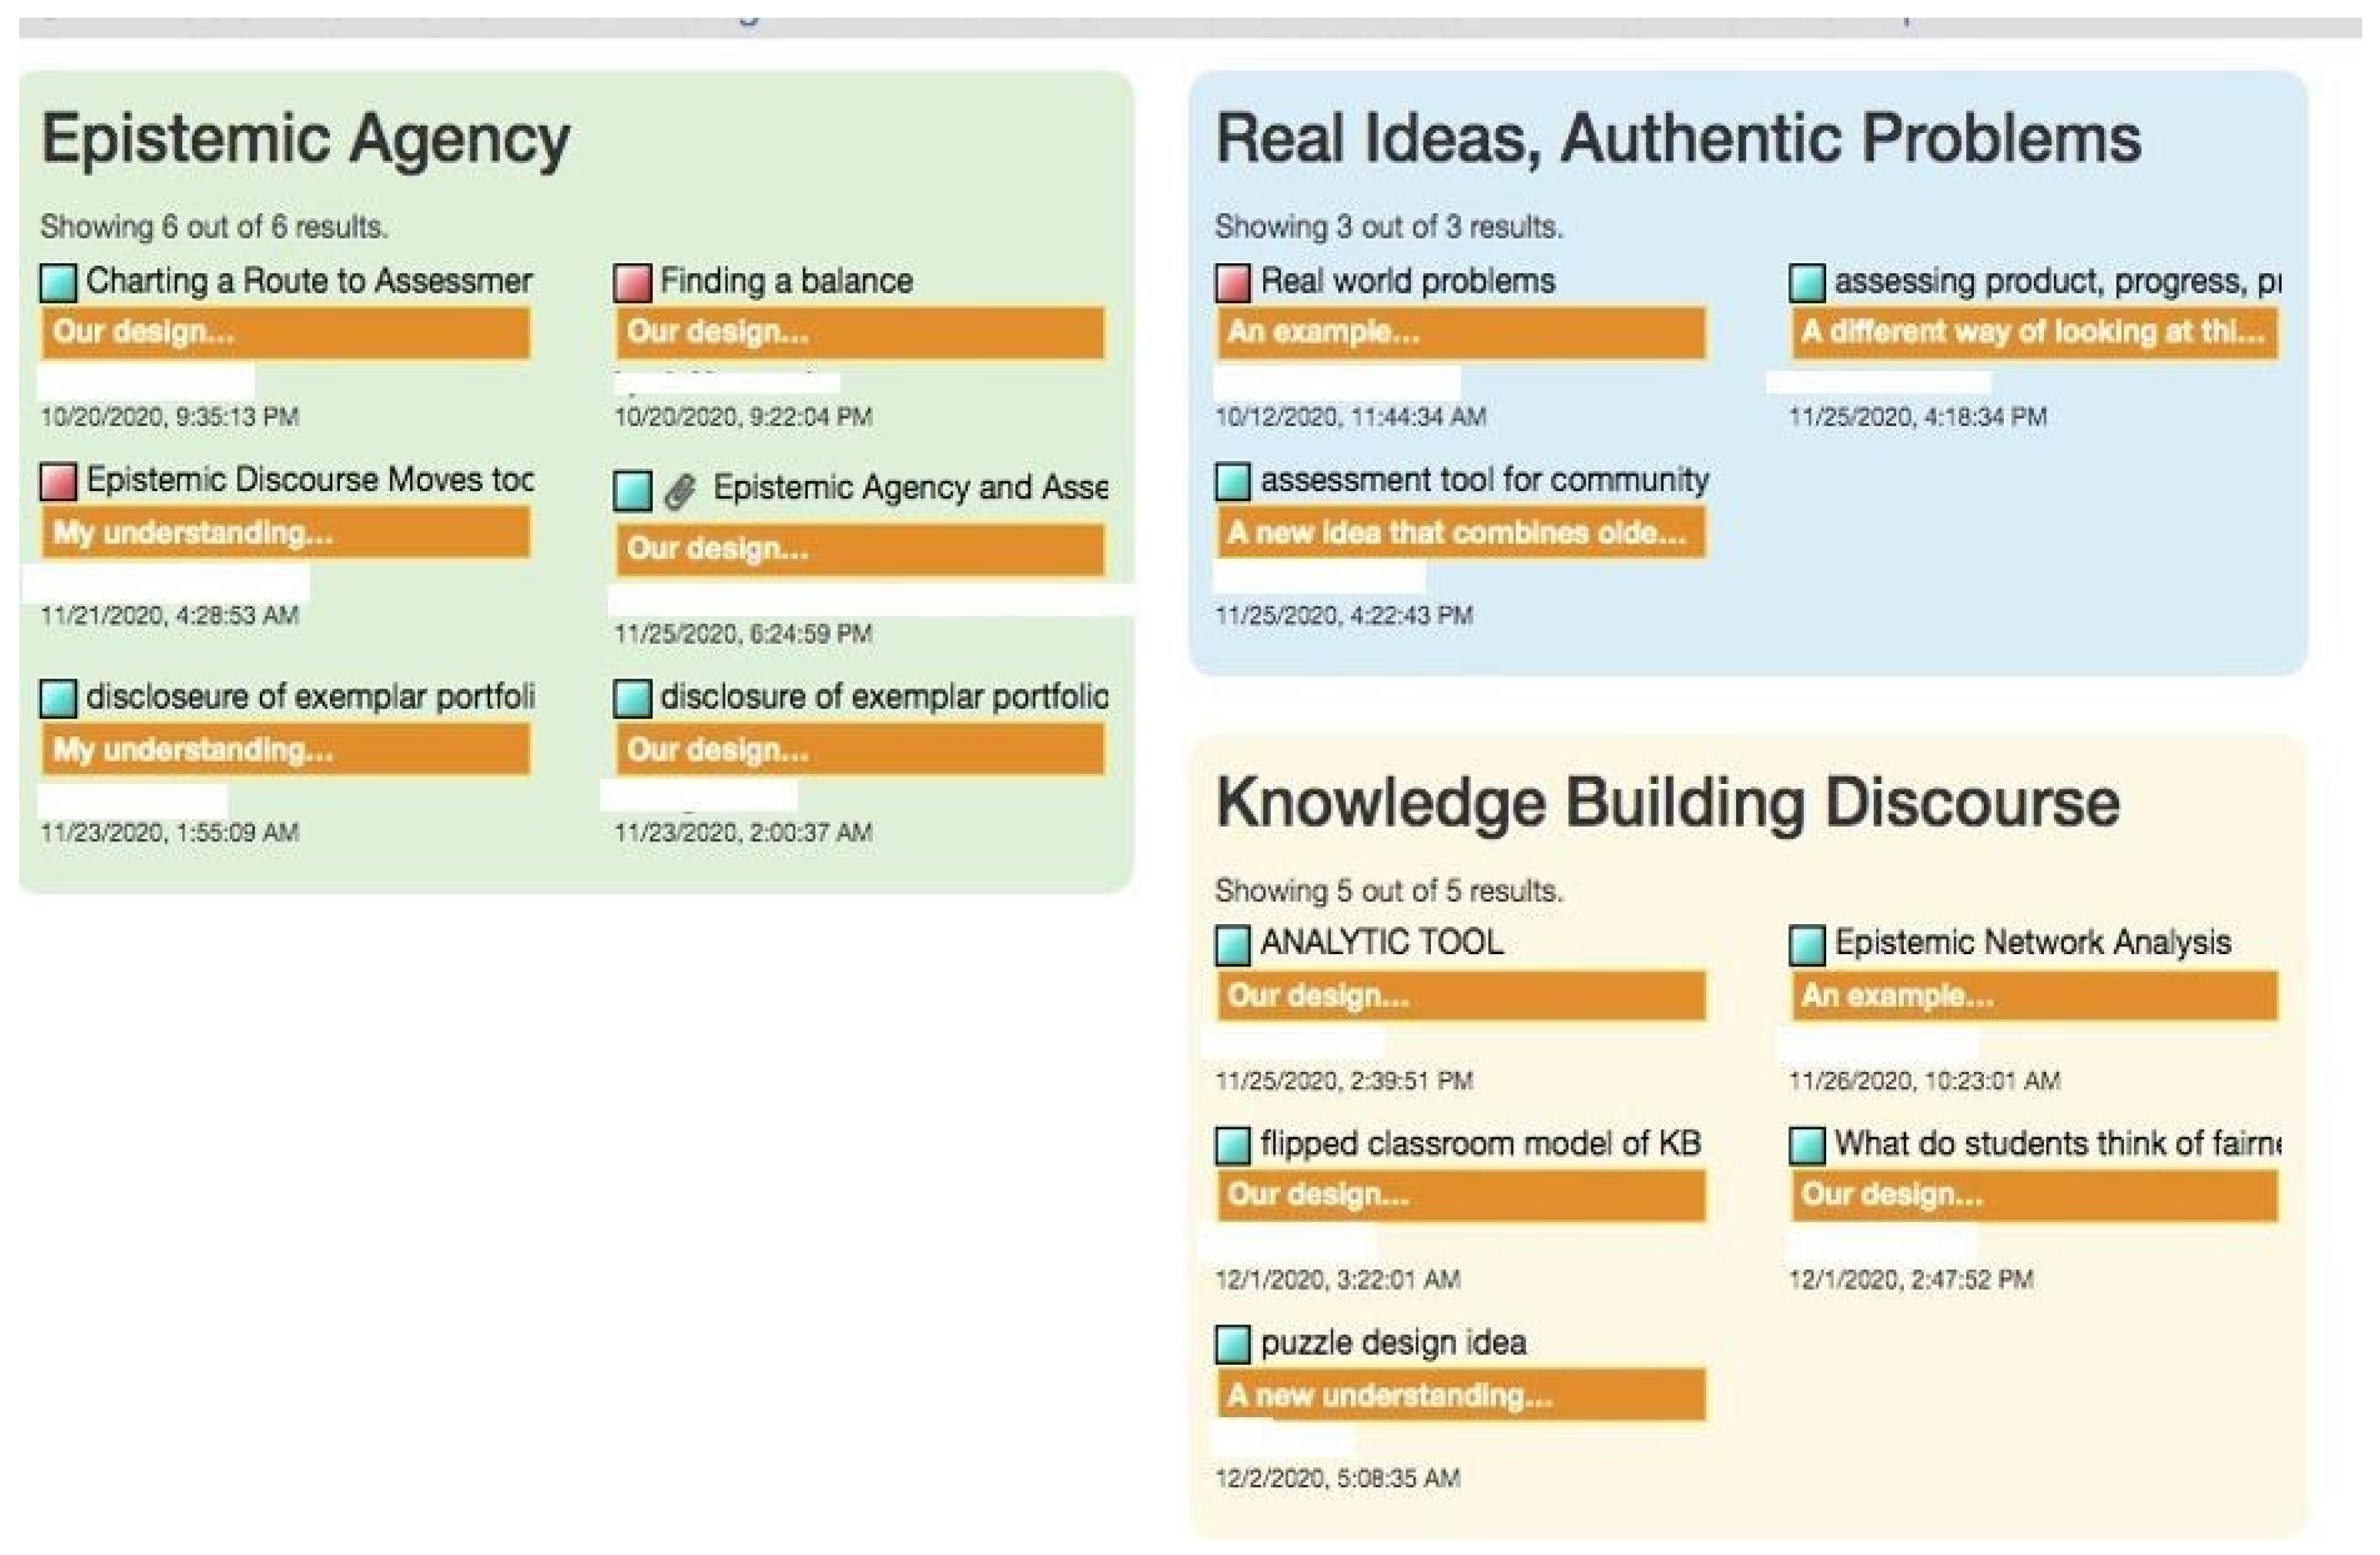Image resolution: width=2380 pixels, height=1555 pixels.
Task: Click 'My understanding...' bar under Epistemic Discourse Moves
Action: [x=285, y=533]
